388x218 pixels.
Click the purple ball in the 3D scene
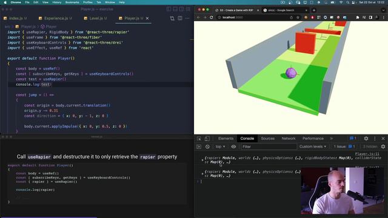[291, 73]
